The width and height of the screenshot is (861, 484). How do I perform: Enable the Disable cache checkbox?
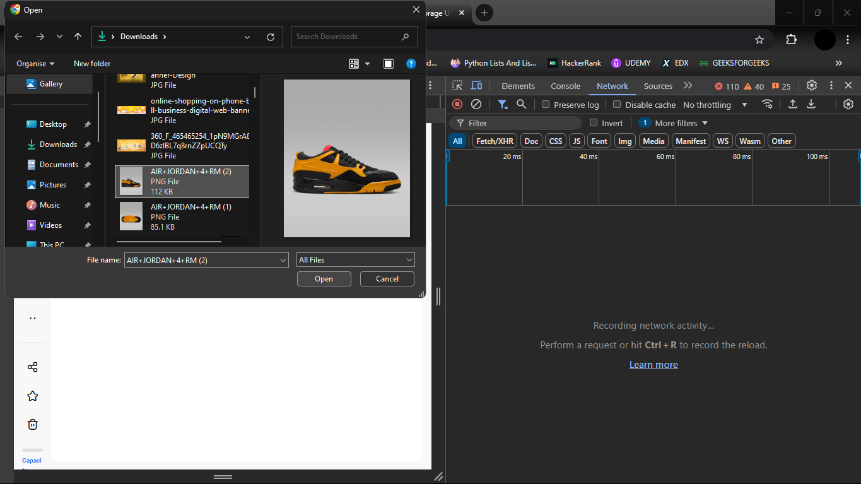[616, 104]
